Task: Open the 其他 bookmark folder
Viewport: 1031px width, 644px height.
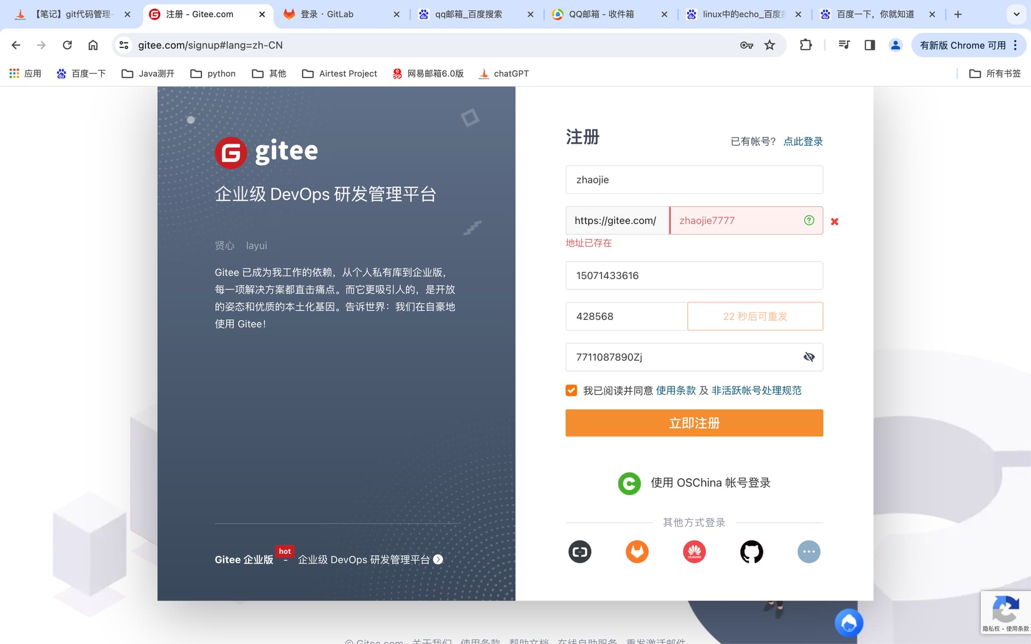Action: point(269,74)
